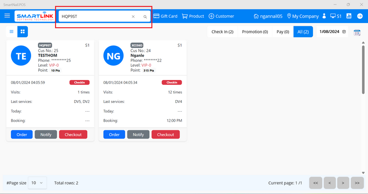The width and height of the screenshot is (368, 194).
Task: Click the user profile person icon
Action: 324,16
